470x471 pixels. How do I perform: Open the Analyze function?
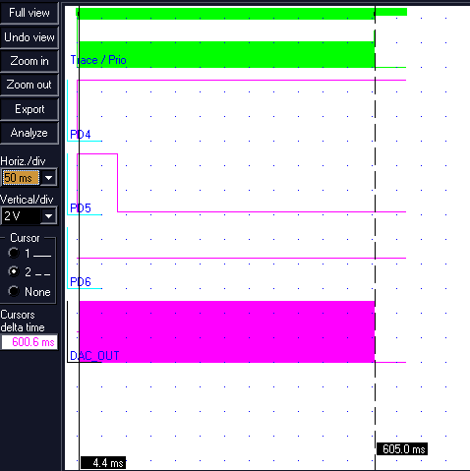pos(29,133)
